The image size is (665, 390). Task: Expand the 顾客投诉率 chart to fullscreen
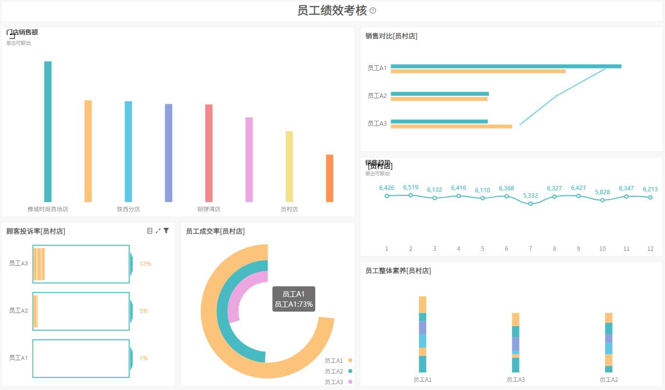(x=158, y=230)
